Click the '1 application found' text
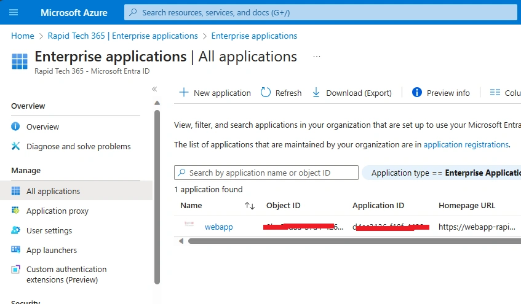521x304 pixels. [209, 190]
